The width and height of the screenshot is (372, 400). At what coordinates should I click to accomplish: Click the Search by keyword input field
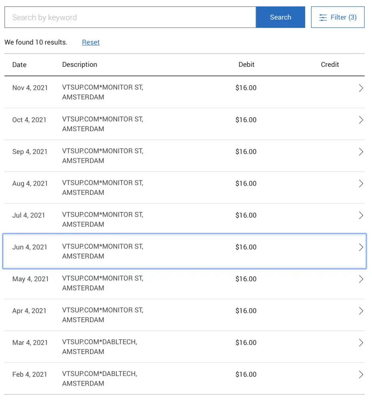pos(130,18)
